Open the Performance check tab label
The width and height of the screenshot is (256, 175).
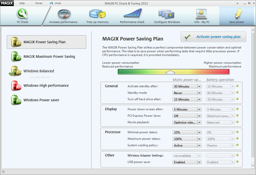tap(132, 22)
